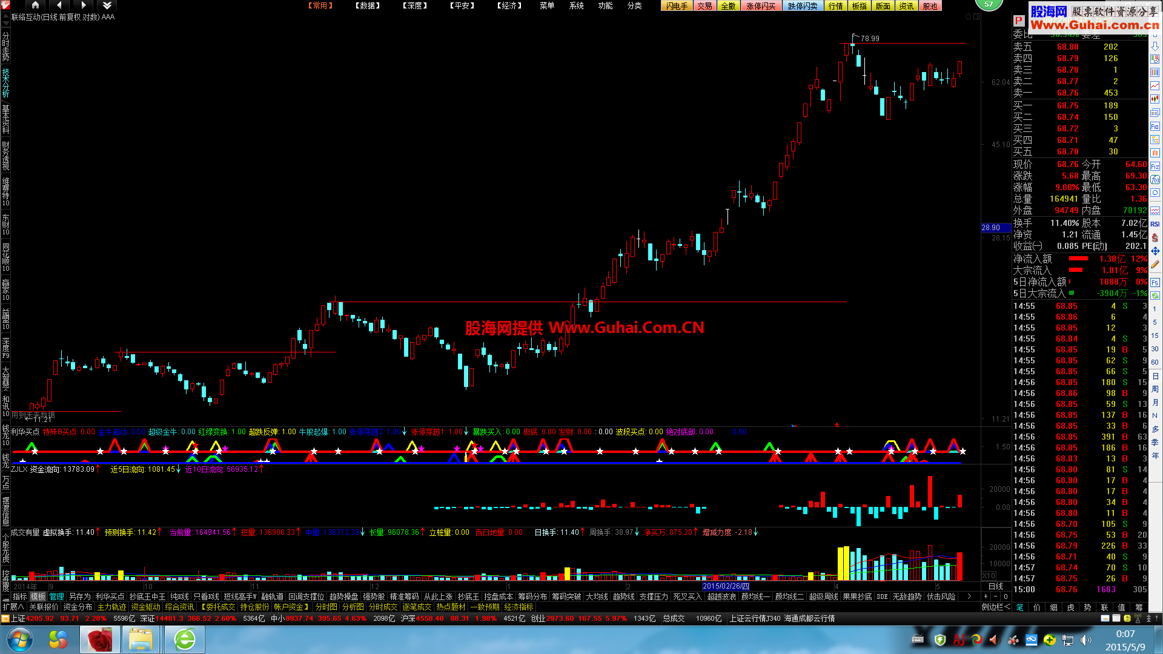Apply the 超越波浪 indicator template
Screen dimensions: 1163x654
point(721,596)
